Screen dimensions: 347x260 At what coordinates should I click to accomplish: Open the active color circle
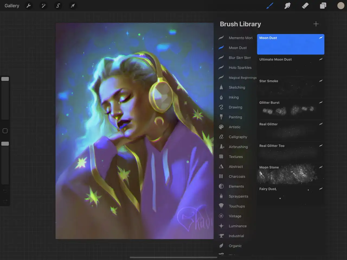pyautogui.click(x=341, y=6)
